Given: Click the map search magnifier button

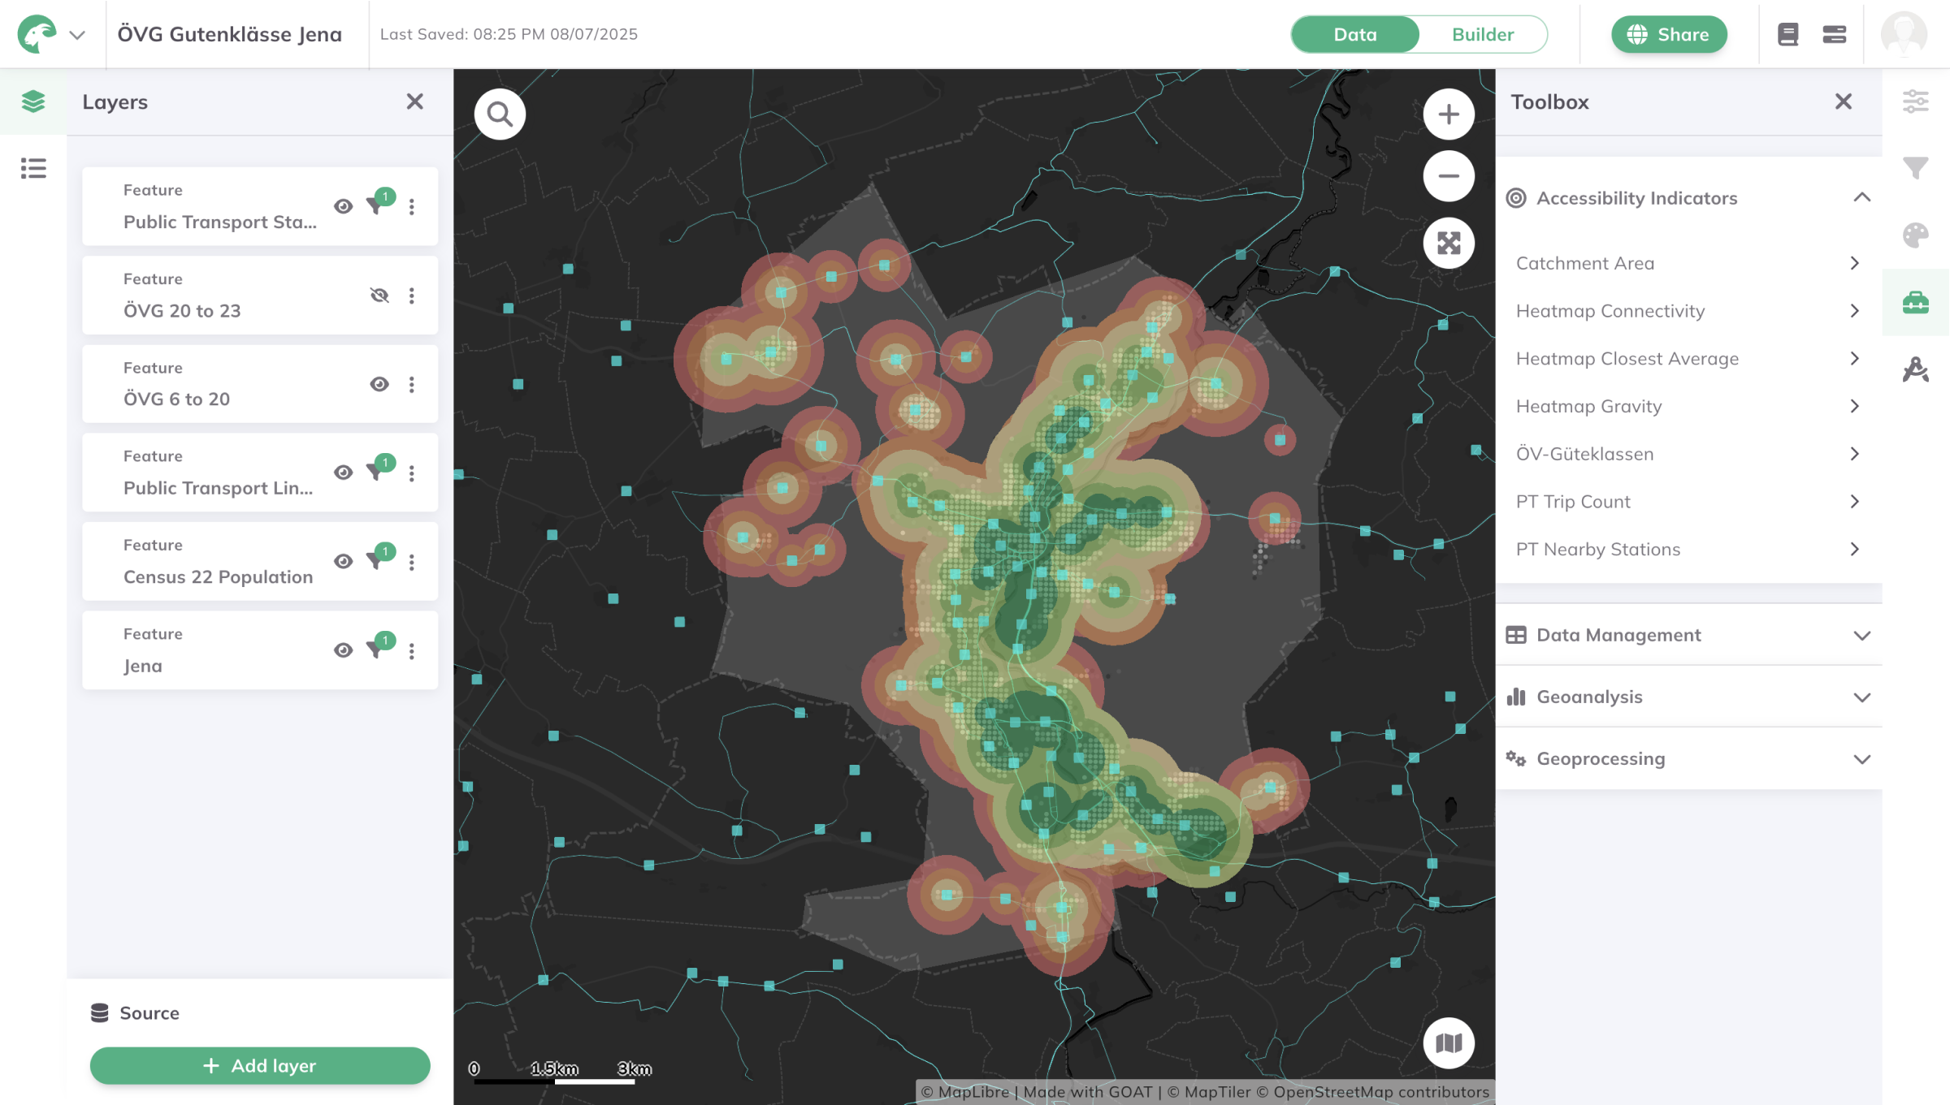Looking at the screenshot, I should click(x=500, y=114).
